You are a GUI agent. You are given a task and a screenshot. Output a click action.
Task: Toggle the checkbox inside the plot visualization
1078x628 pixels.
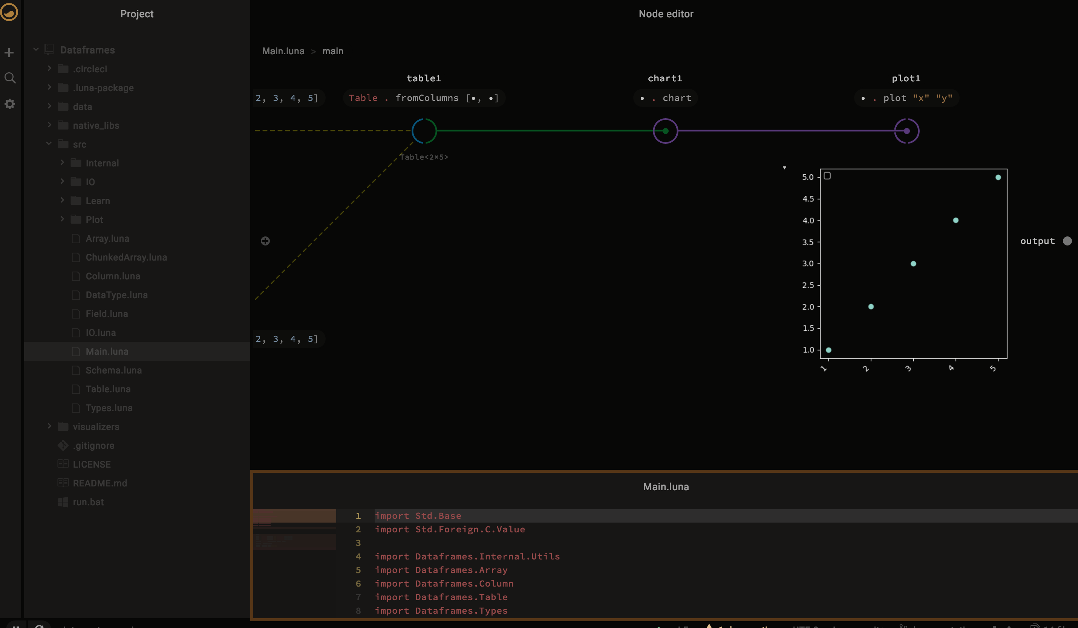827,175
